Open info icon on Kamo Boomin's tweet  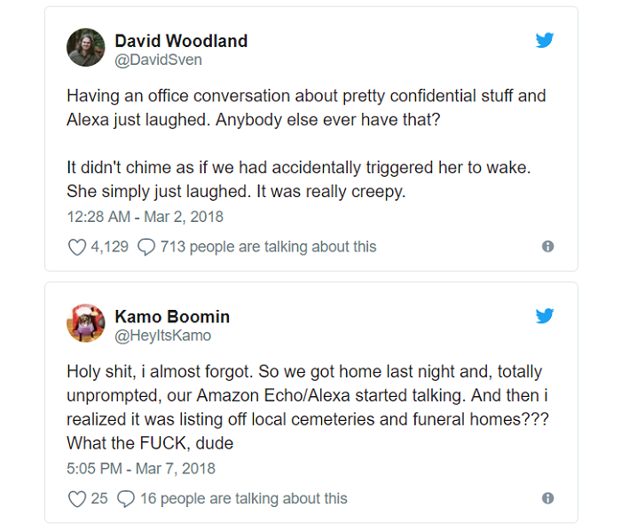tap(547, 499)
